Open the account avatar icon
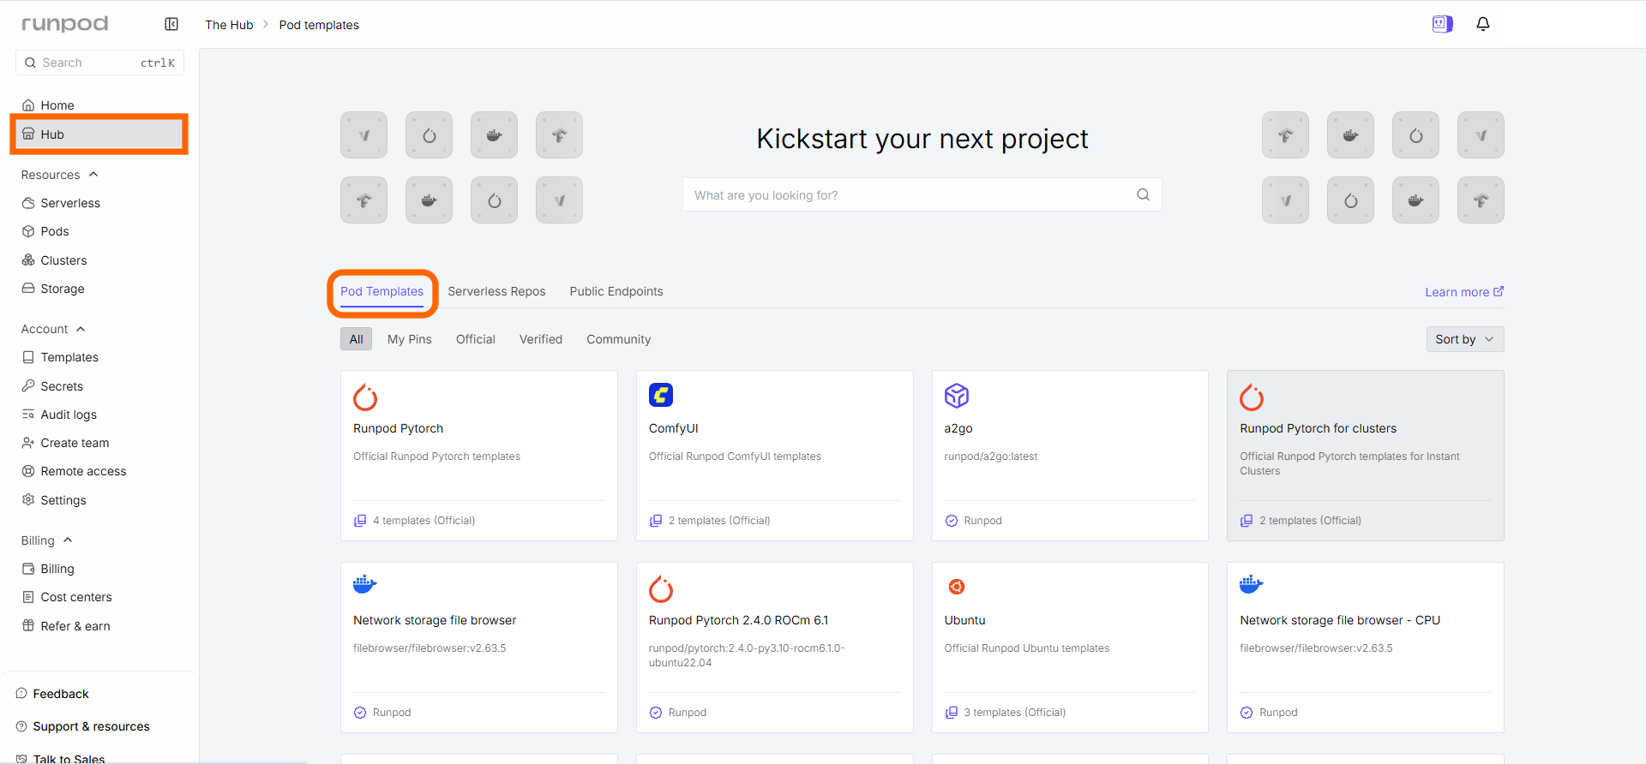 [x=1442, y=24]
